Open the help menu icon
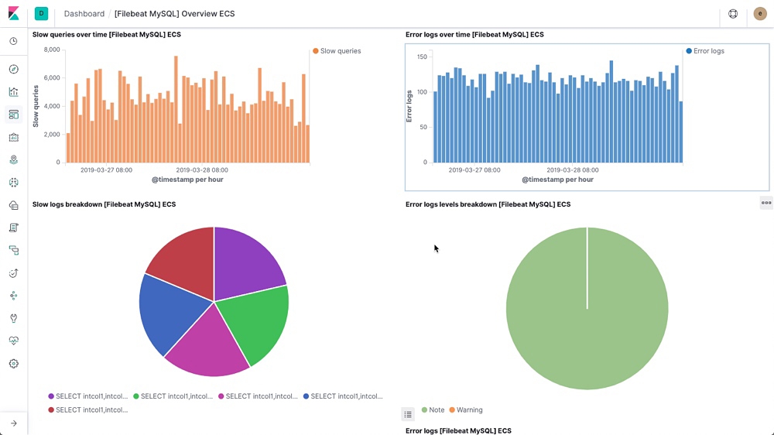 (x=733, y=14)
